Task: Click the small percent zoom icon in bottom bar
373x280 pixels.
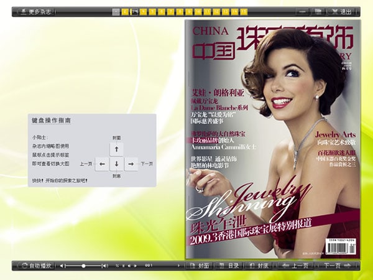Action: pos(117,266)
